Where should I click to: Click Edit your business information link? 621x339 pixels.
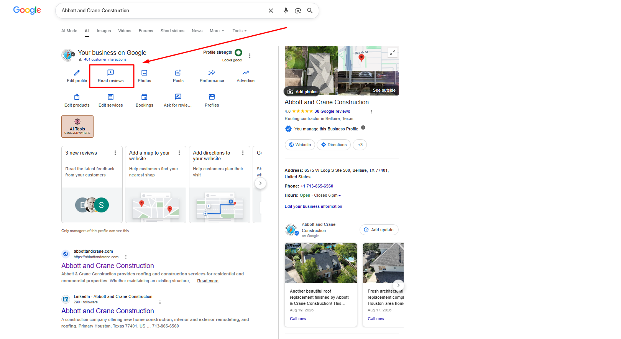[313, 206]
